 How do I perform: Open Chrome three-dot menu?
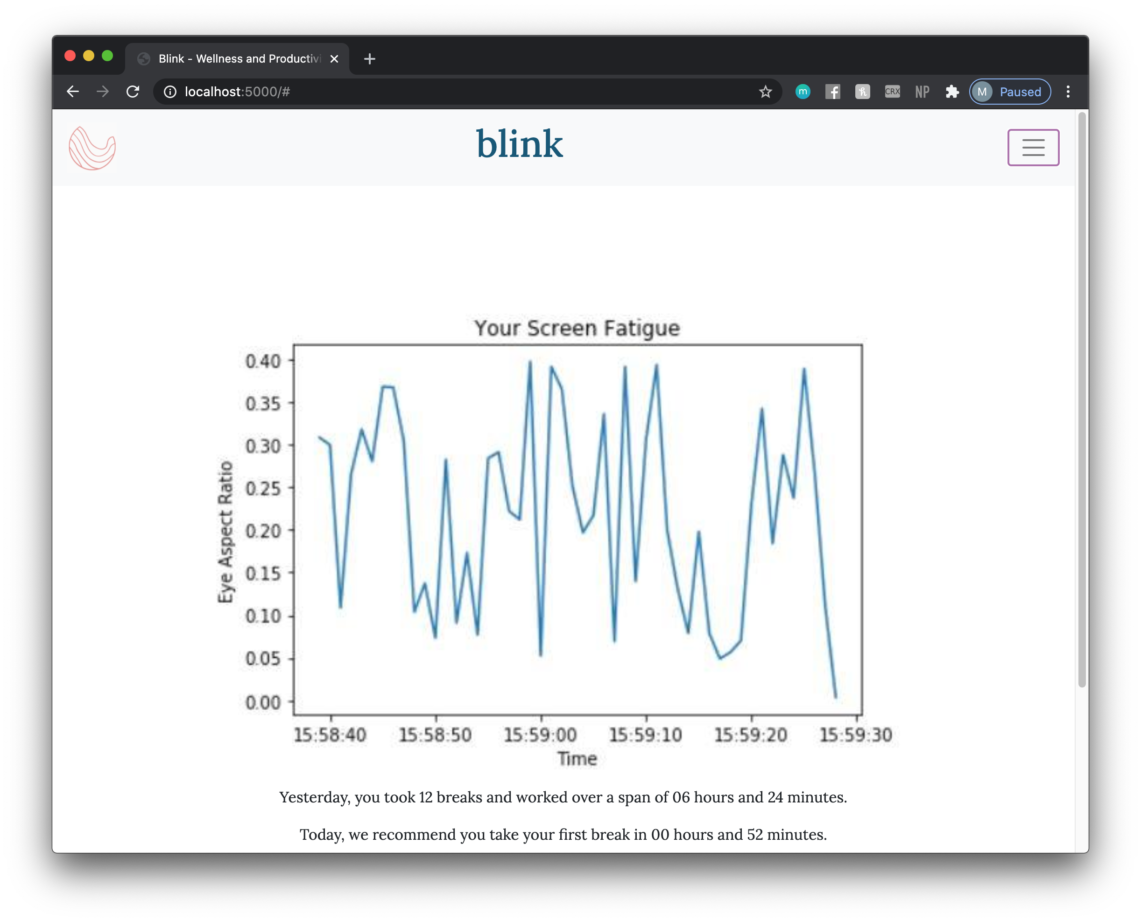click(1068, 92)
